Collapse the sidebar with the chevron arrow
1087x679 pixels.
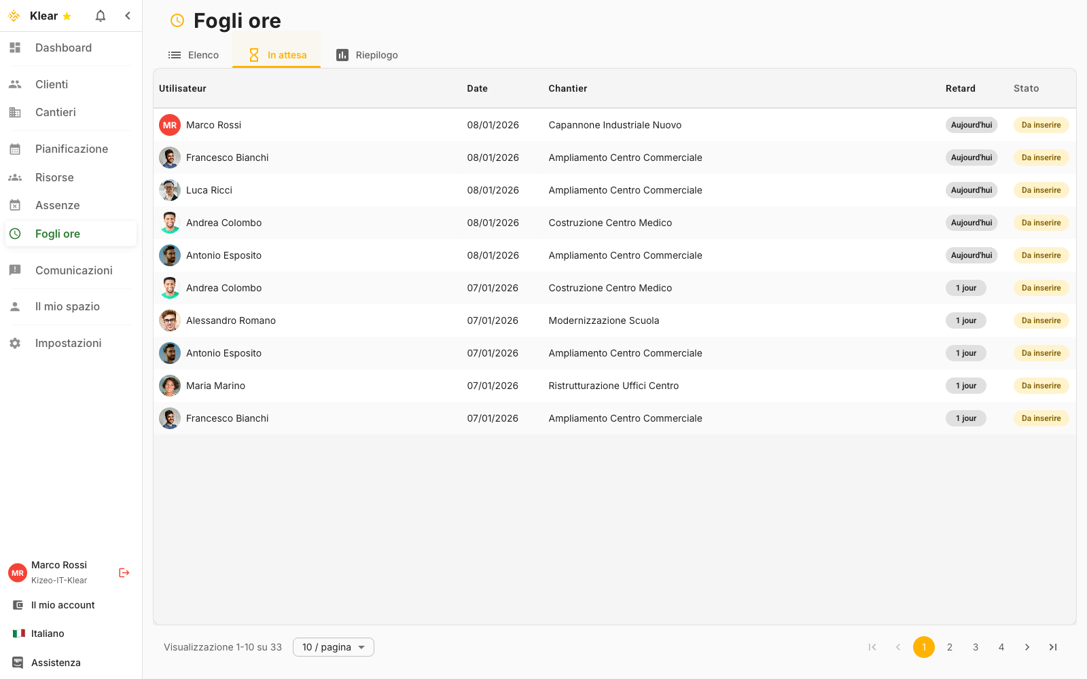coord(128,16)
